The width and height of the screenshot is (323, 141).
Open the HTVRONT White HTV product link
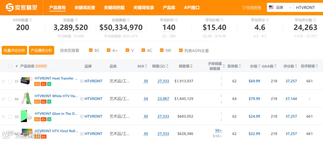(56, 96)
